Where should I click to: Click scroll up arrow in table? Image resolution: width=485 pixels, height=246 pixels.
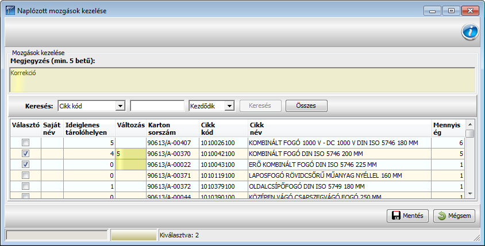[470, 124]
